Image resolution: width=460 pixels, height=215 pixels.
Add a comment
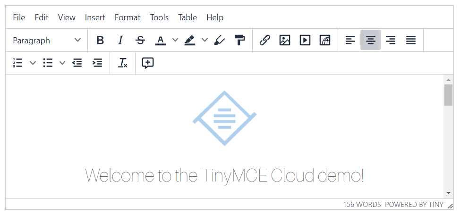point(148,63)
